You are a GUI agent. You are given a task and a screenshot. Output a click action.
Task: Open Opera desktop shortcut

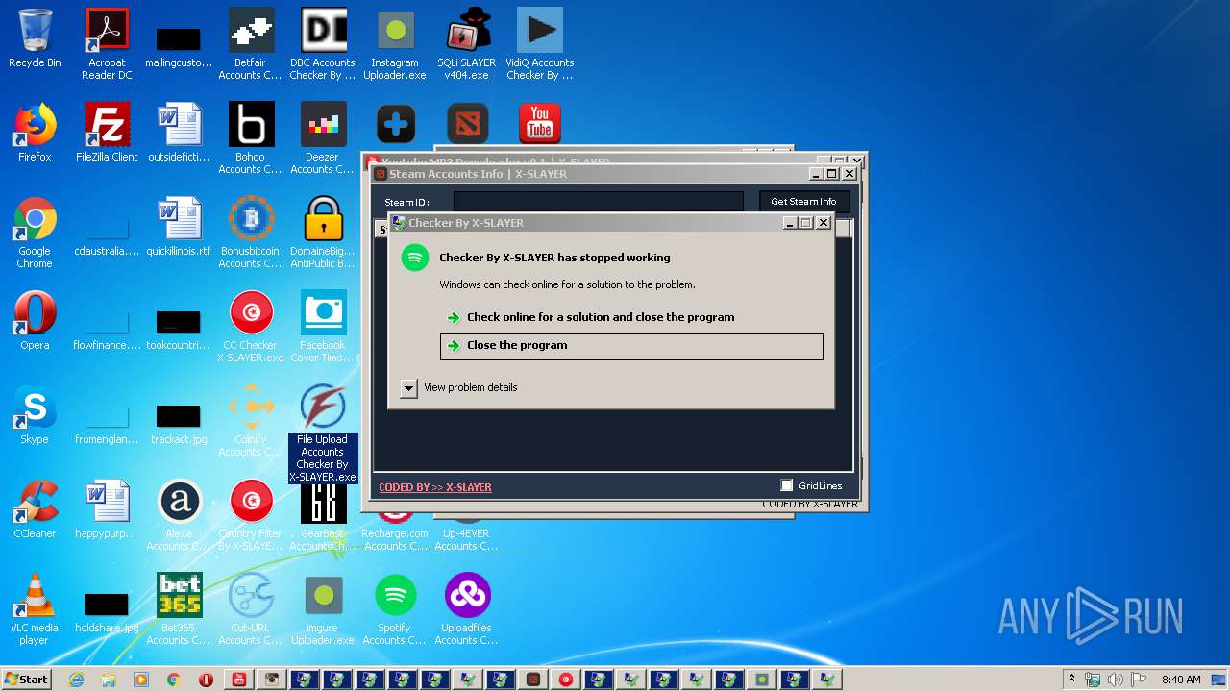pos(35,321)
